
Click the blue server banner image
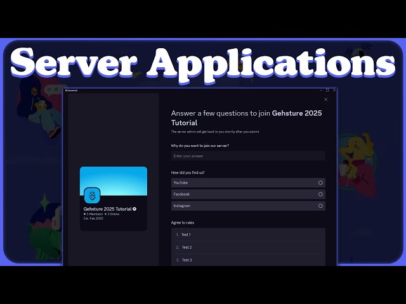114,181
